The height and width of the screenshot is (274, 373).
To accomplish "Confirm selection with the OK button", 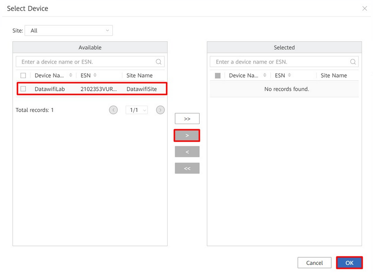I will tap(349, 263).
